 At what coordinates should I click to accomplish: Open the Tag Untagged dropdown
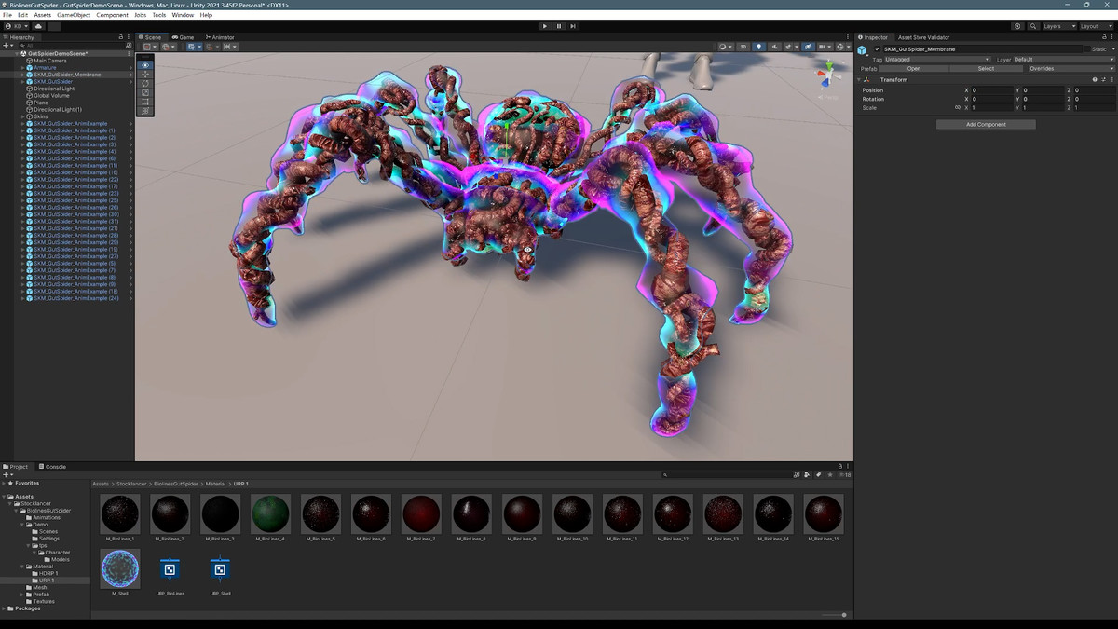tap(937, 60)
